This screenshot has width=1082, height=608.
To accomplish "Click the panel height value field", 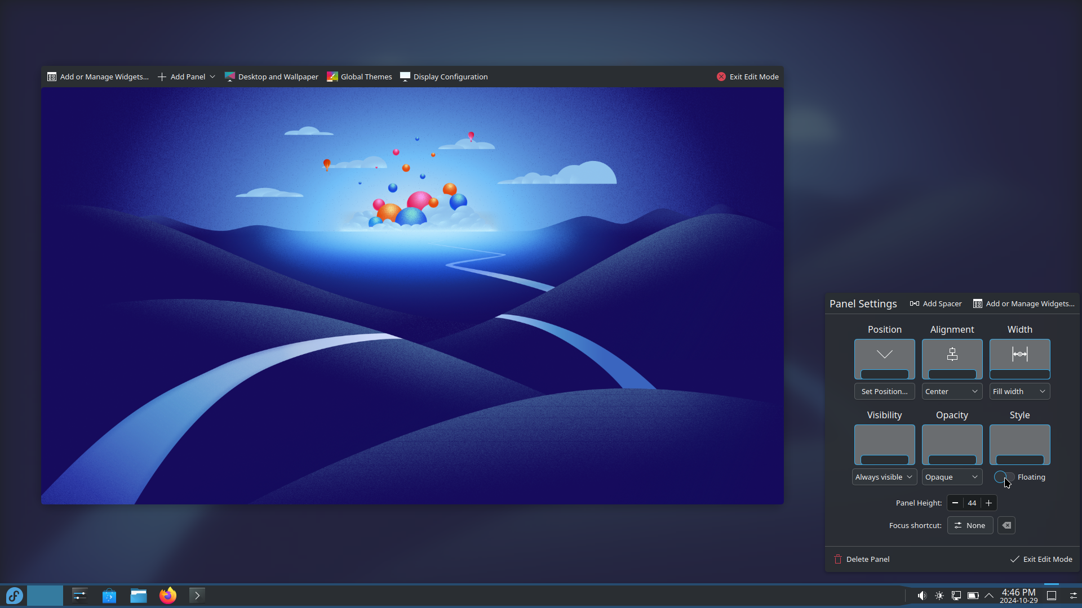I will [972, 503].
